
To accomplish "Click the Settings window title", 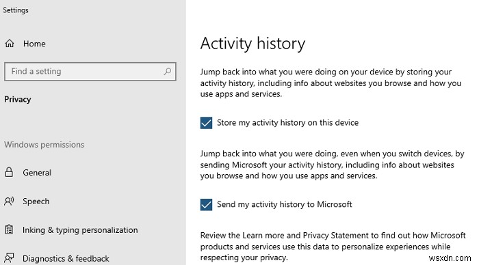I will [16, 10].
